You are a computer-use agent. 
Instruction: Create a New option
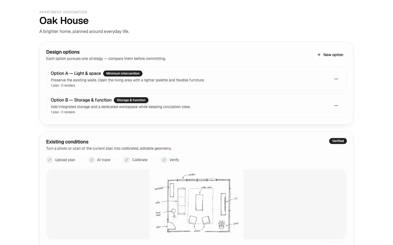(330, 55)
